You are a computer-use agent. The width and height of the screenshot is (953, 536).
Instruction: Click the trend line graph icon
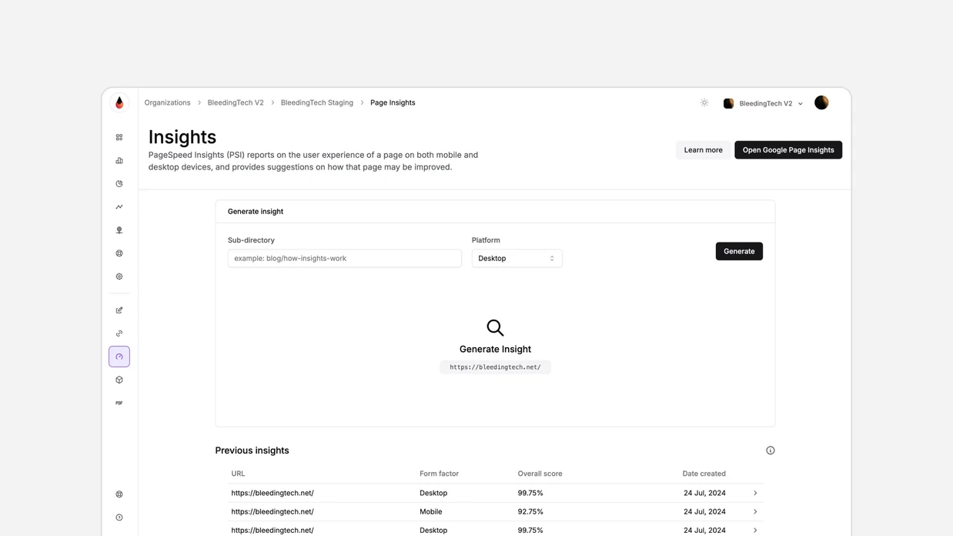pyautogui.click(x=119, y=206)
